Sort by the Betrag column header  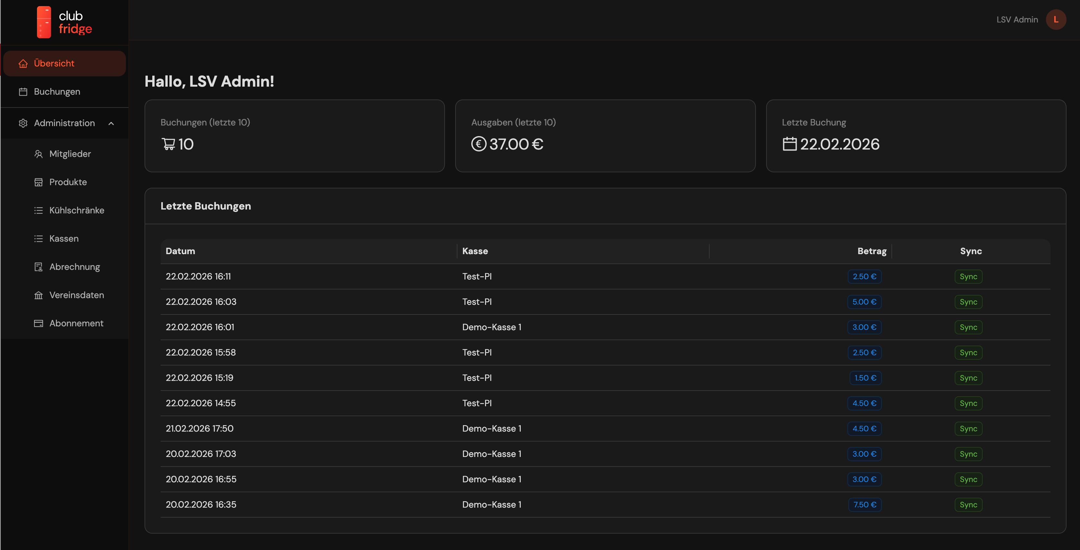(872, 251)
